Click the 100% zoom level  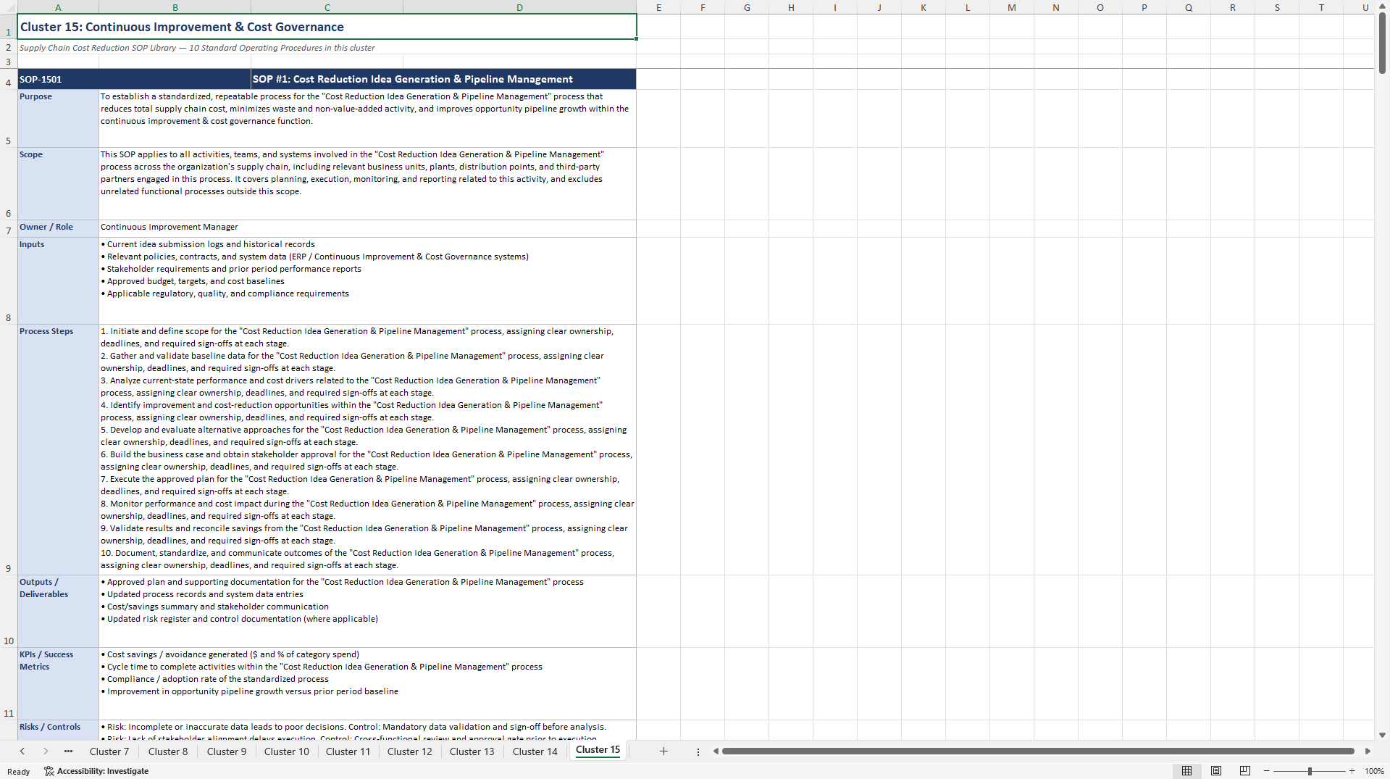1374,771
